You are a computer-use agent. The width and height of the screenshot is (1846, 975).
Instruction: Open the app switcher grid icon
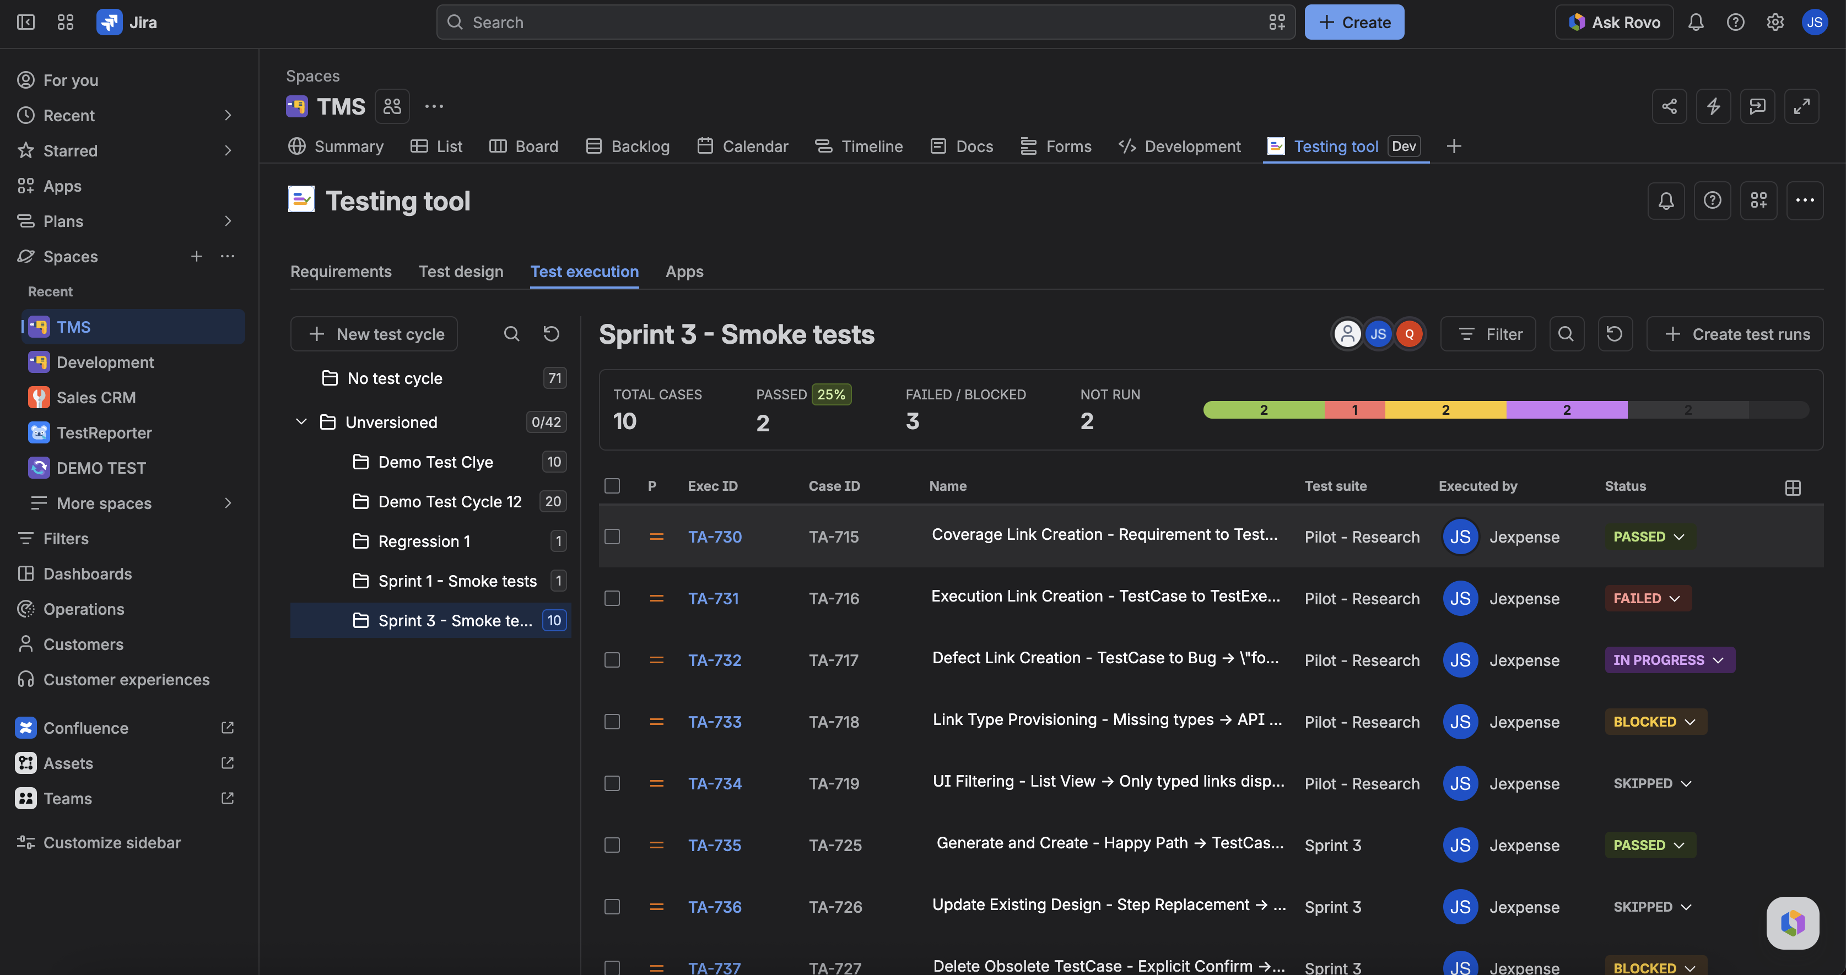pyautogui.click(x=65, y=22)
